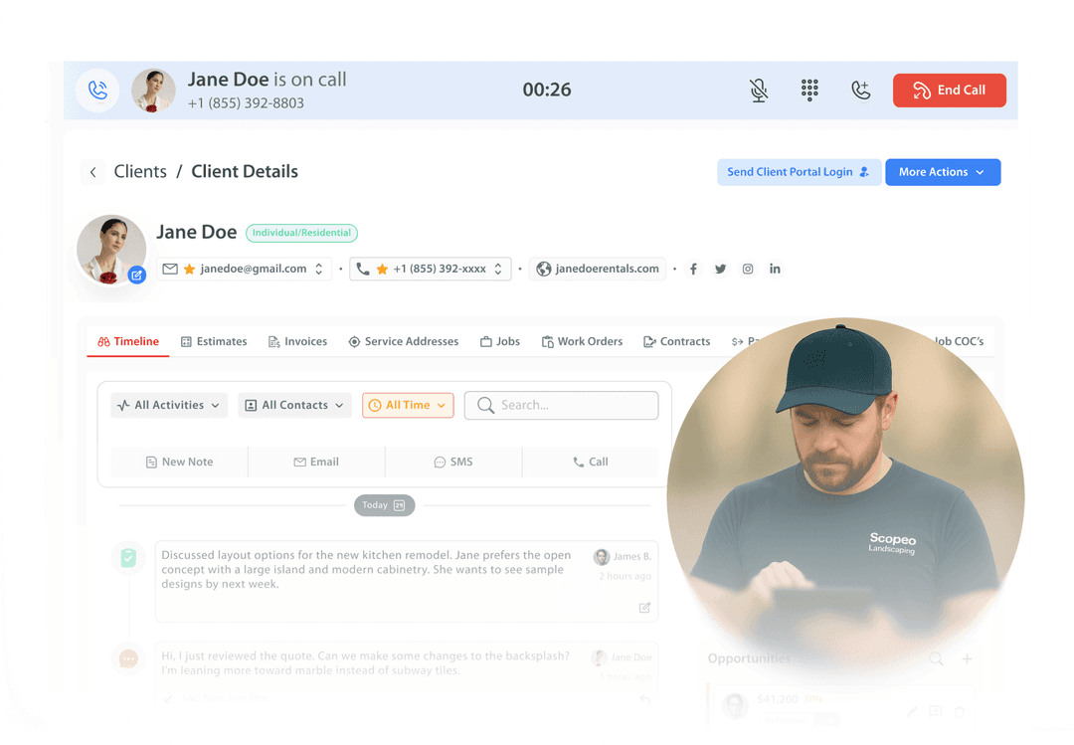Edit the kitchen remodel note
This screenshot has height=745, width=1074.
644,608
